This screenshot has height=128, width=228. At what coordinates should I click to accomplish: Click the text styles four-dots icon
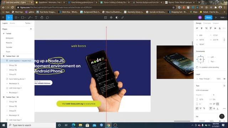click(224, 86)
